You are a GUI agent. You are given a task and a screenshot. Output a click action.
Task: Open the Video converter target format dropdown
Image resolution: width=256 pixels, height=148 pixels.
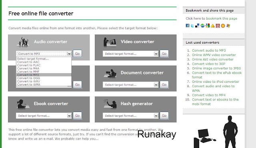(x=130, y=54)
